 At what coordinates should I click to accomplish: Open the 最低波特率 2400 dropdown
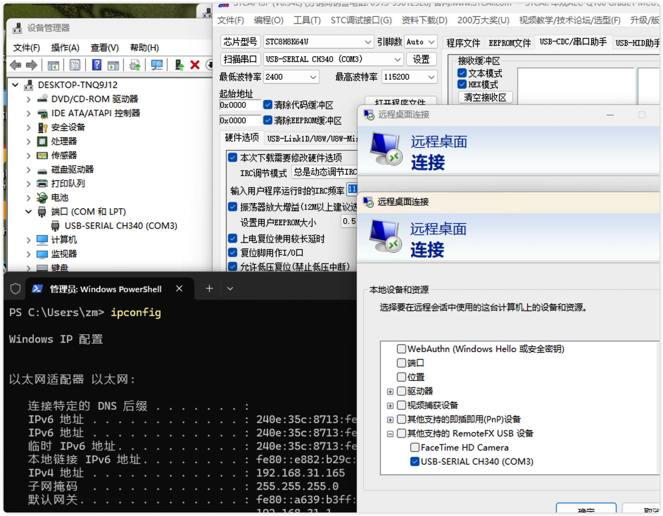tap(313, 77)
